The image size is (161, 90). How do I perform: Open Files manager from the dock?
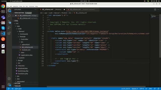3,23
